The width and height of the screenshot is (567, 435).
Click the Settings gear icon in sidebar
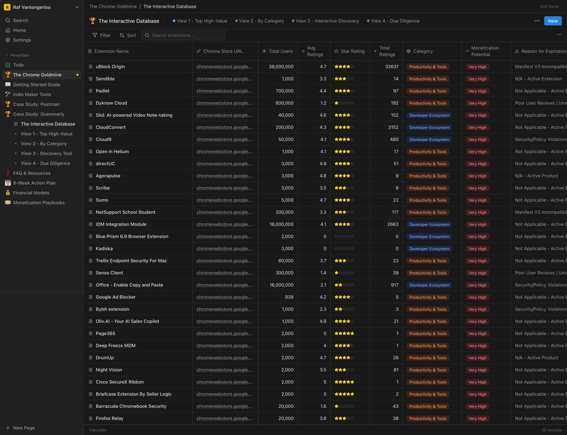[8, 40]
